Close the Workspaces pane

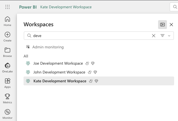171,25
